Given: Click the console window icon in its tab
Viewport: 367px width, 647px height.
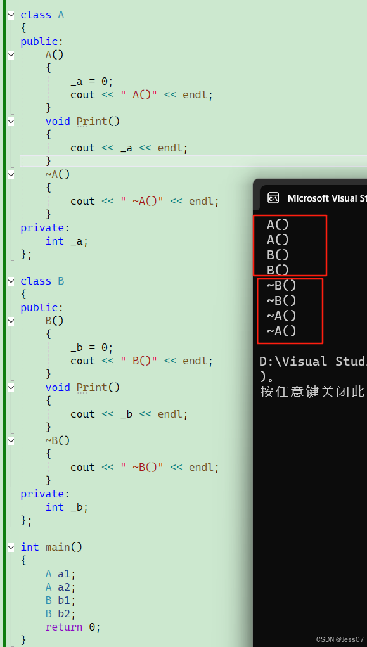Looking at the screenshot, I should pos(273,198).
